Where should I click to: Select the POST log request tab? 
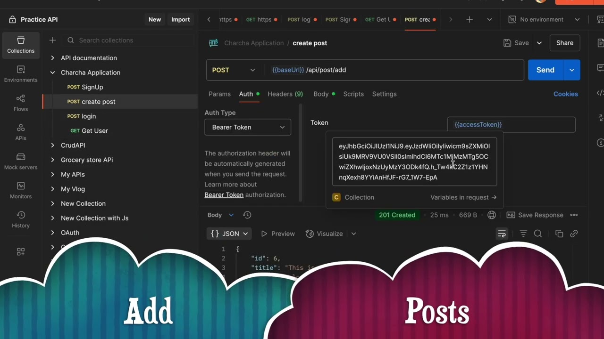302,19
